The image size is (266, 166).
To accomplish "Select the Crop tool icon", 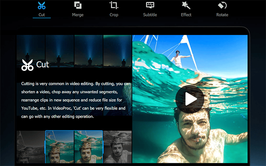I will click(114, 5).
